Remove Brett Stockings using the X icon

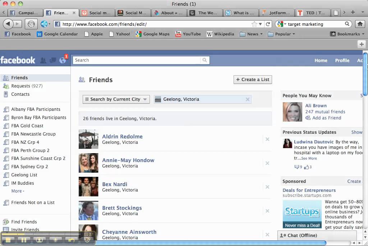pos(267,211)
